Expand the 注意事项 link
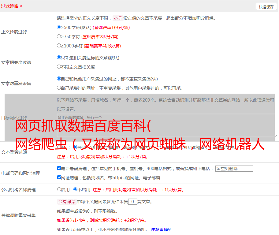Viewport: 279px width, 235px height. click(161, 229)
